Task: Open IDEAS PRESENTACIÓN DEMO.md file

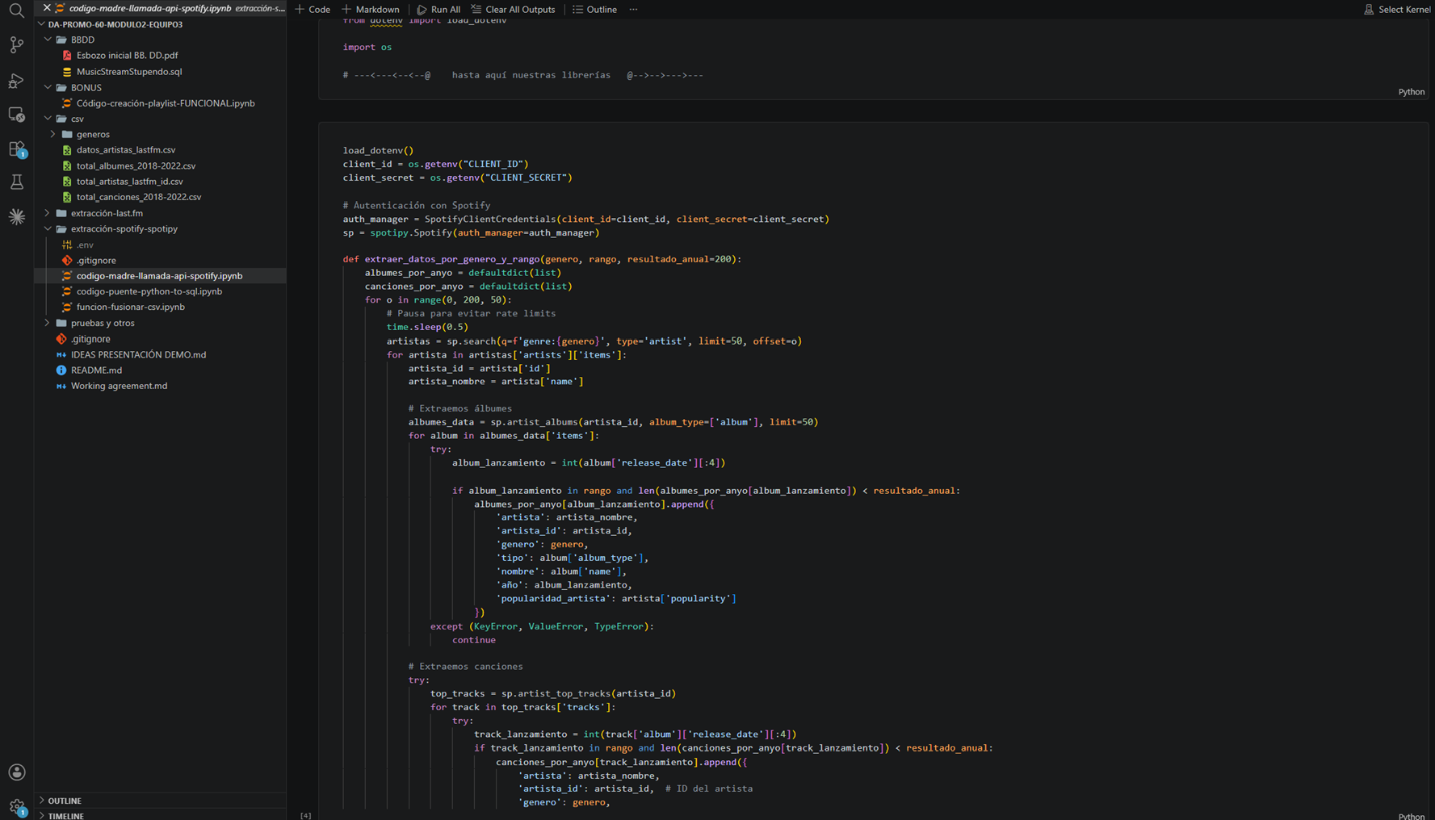Action: coord(138,354)
